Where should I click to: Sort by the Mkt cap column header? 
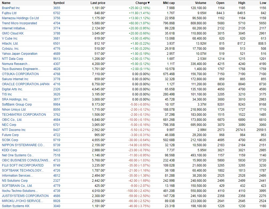click(169, 3)
